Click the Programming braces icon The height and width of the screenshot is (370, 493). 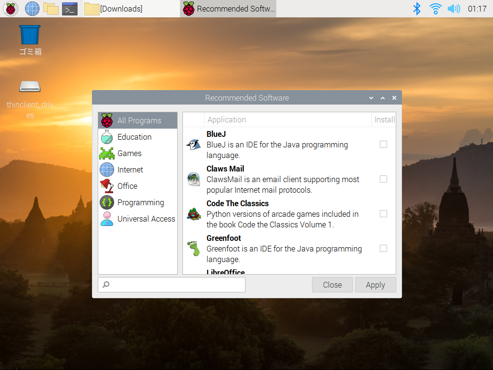107,202
